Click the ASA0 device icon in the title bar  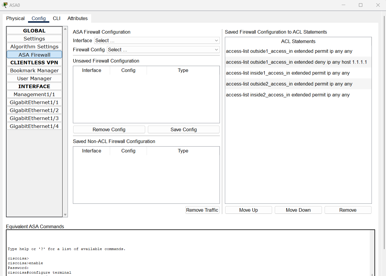click(x=5, y=5)
